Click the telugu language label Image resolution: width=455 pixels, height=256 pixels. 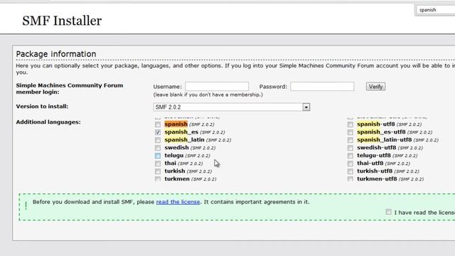click(x=173, y=156)
